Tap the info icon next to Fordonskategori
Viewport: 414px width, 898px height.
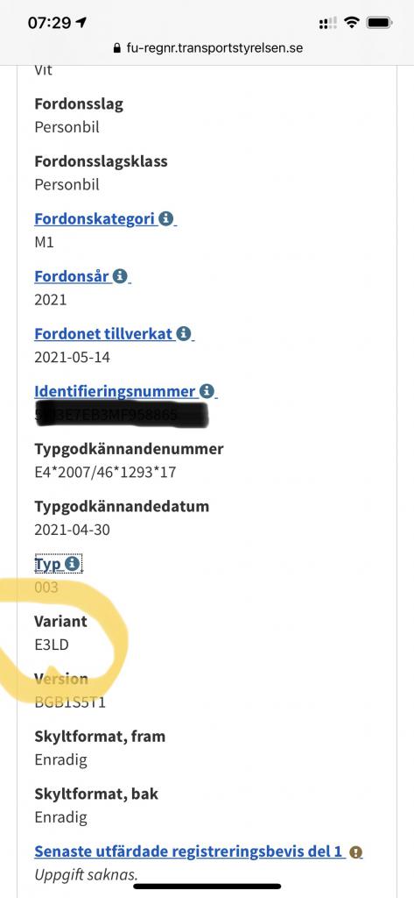click(165, 218)
